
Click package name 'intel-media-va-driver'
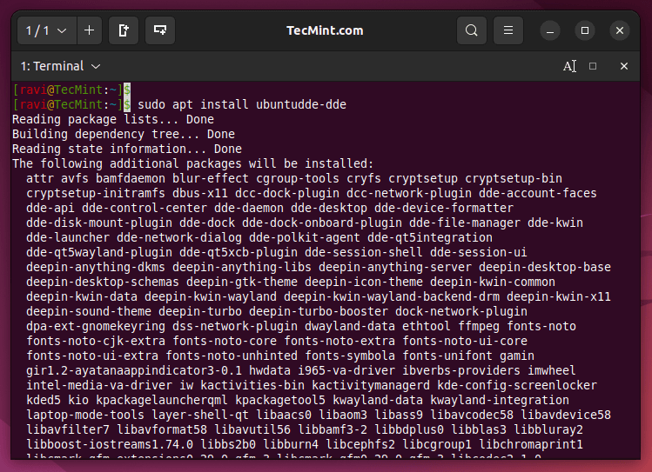pyautogui.click(x=99, y=385)
